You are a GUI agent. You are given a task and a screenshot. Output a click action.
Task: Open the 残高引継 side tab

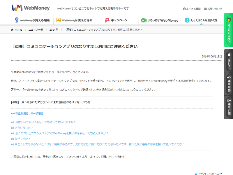click(229, 107)
